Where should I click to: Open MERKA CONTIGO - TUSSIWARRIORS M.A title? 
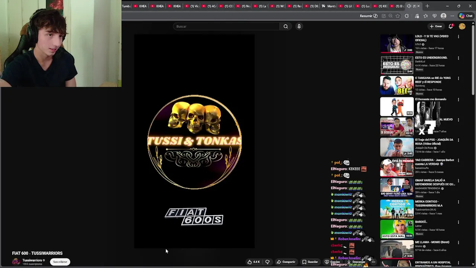[429, 204]
